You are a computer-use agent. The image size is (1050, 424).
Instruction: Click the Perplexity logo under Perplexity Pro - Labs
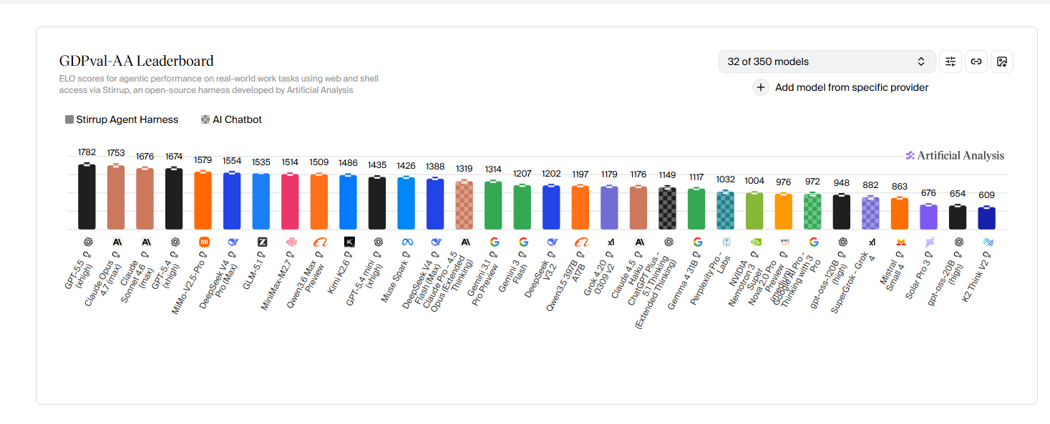click(x=726, y=242)
